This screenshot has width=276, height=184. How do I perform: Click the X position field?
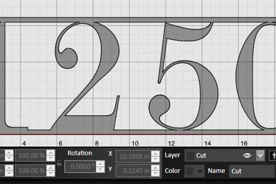(x=133, y=157)
